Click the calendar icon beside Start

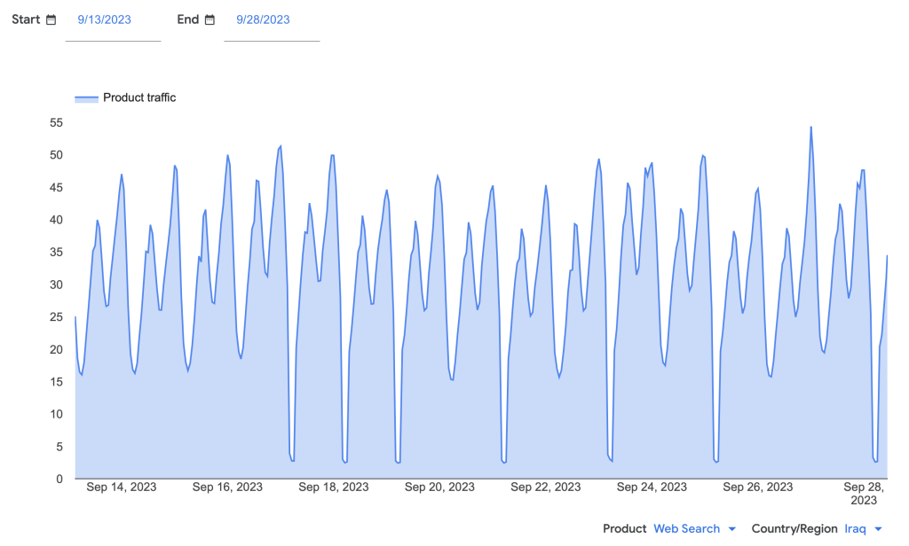point(51,19)
